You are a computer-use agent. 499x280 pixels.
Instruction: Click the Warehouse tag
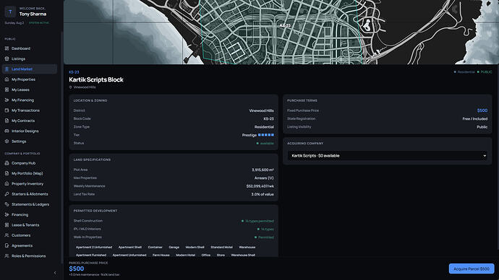[x=247, y=248]
